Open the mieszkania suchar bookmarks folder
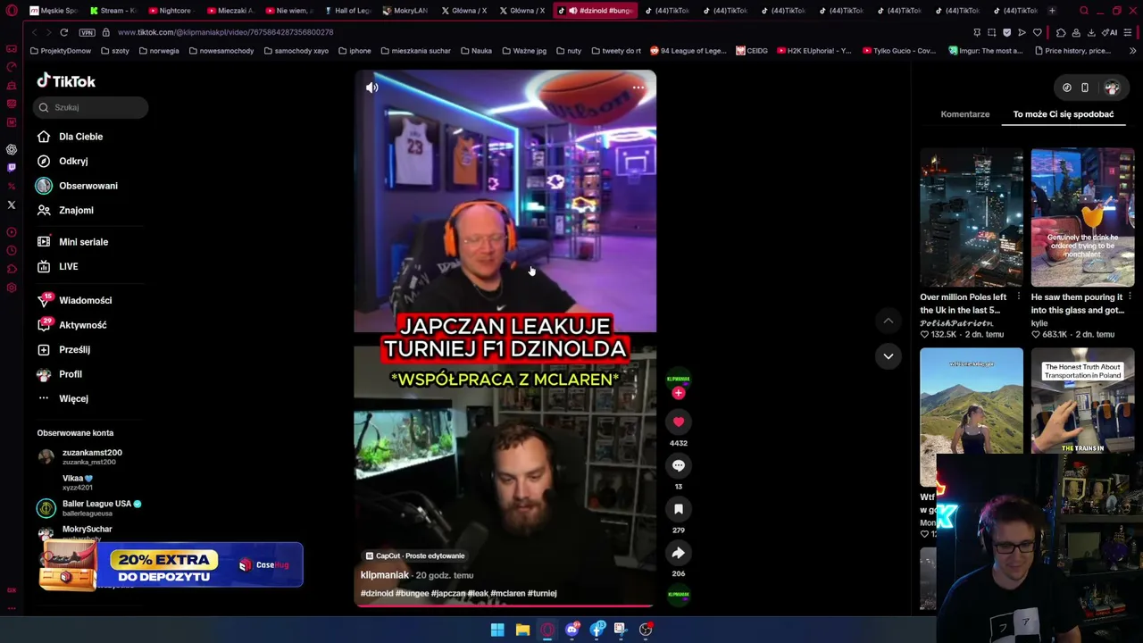 (415, 51)
